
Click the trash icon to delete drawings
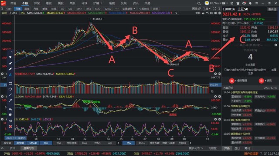click(10, 115)
